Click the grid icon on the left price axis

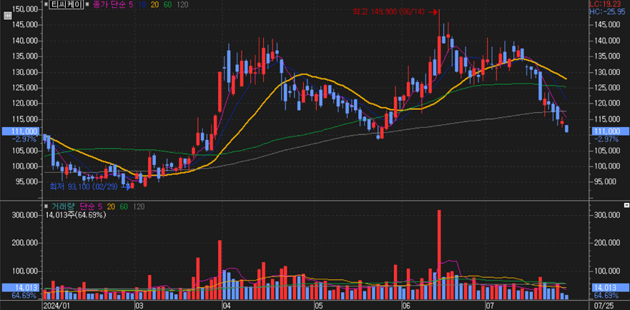coord(8,15)
